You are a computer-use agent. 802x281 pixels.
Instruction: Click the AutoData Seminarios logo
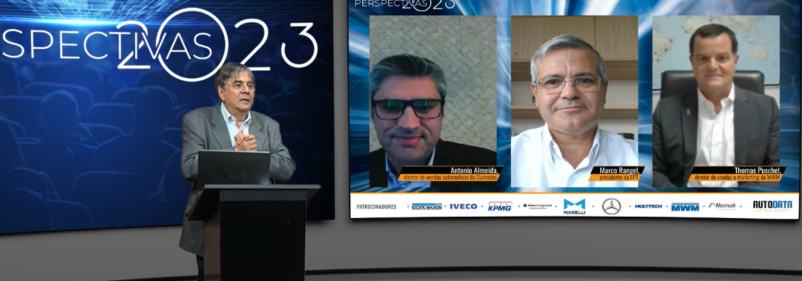[772, 205]
